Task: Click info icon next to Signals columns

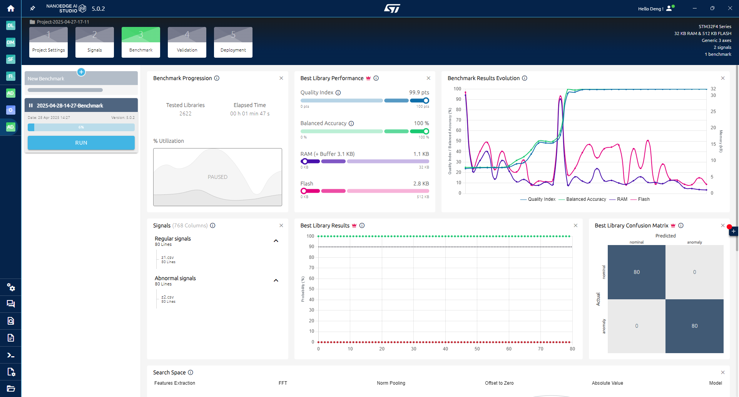Action: (213, 225)
